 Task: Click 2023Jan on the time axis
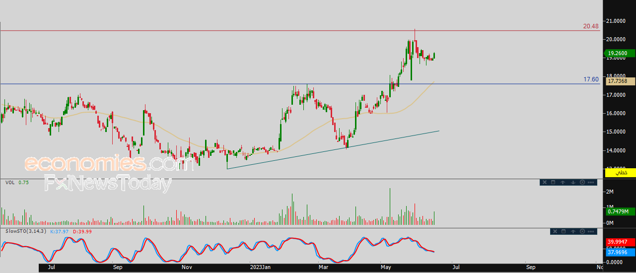260,268
